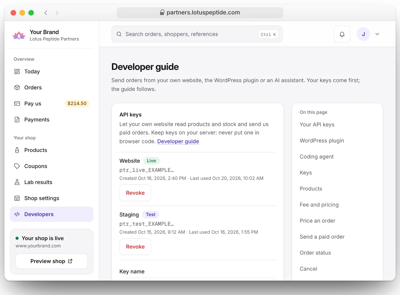Click the Products bottle icon

17,150
